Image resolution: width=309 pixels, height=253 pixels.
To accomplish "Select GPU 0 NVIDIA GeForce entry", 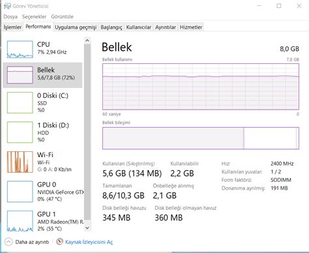I will tap(42, 192).
